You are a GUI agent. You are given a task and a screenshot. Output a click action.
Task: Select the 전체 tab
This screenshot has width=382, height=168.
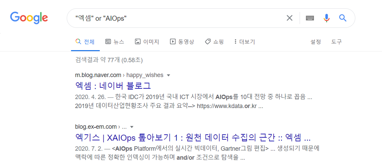coord(85,42)
